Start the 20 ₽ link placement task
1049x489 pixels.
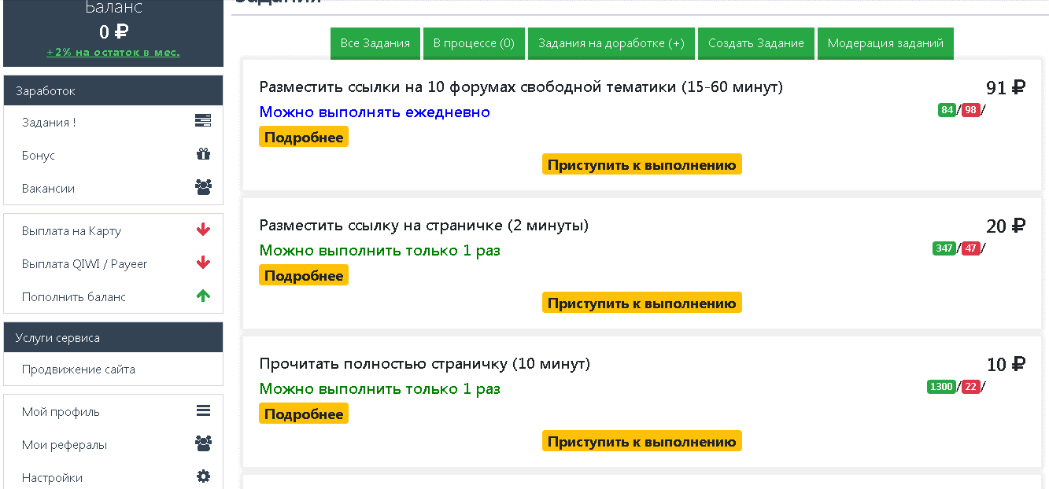click(x=641, y=302)
